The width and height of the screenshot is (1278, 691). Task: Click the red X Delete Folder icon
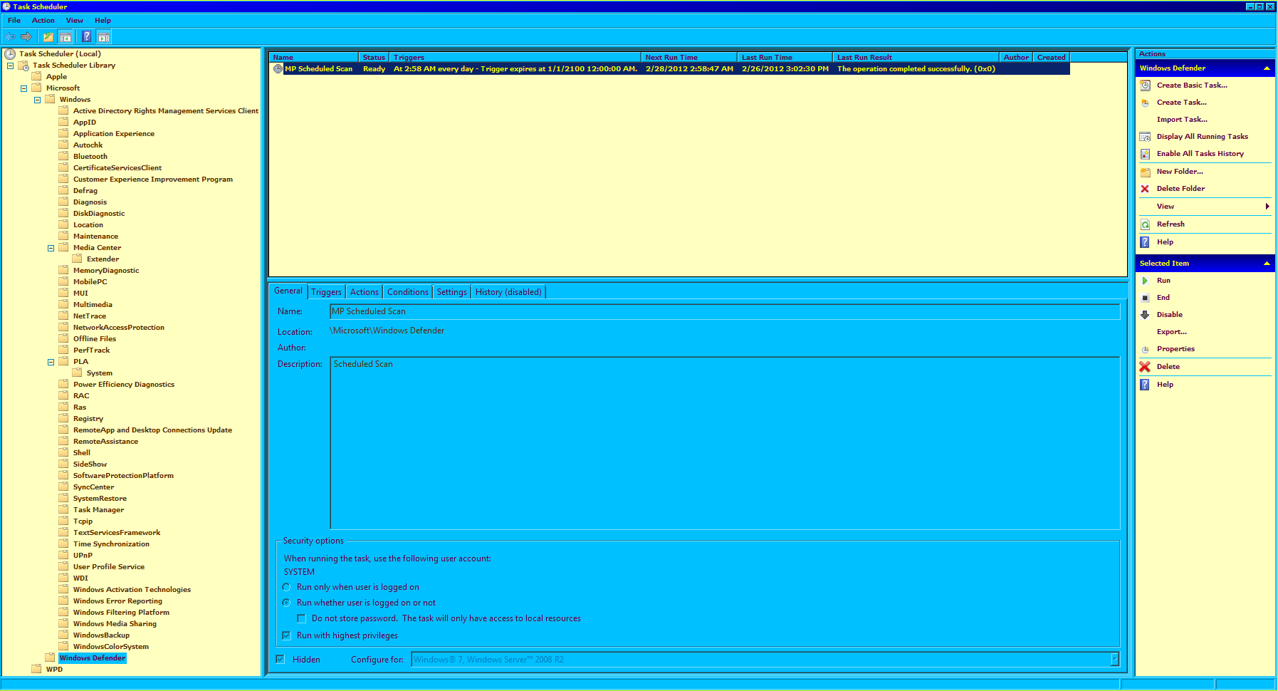1145,189
